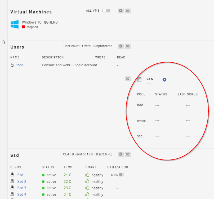Click the SMART column header
This screenshot has width=214, height=199.
click(x=91, y=167)
